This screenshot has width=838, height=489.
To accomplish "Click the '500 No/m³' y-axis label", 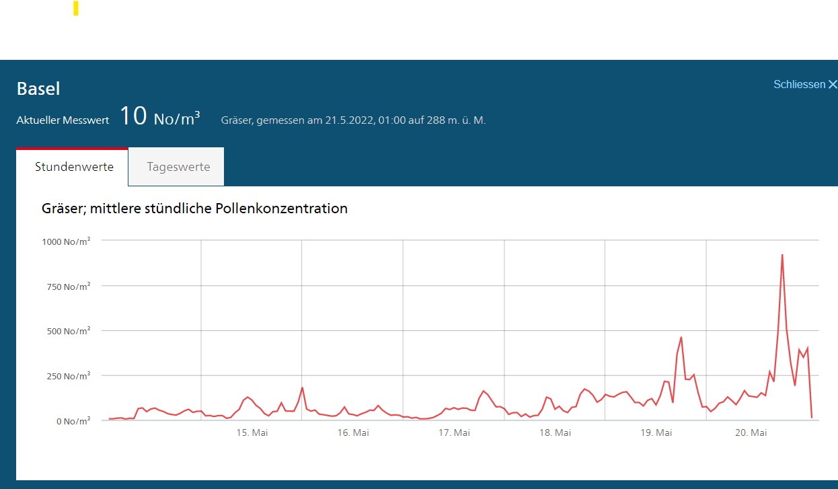I will (x=69, y=332).
